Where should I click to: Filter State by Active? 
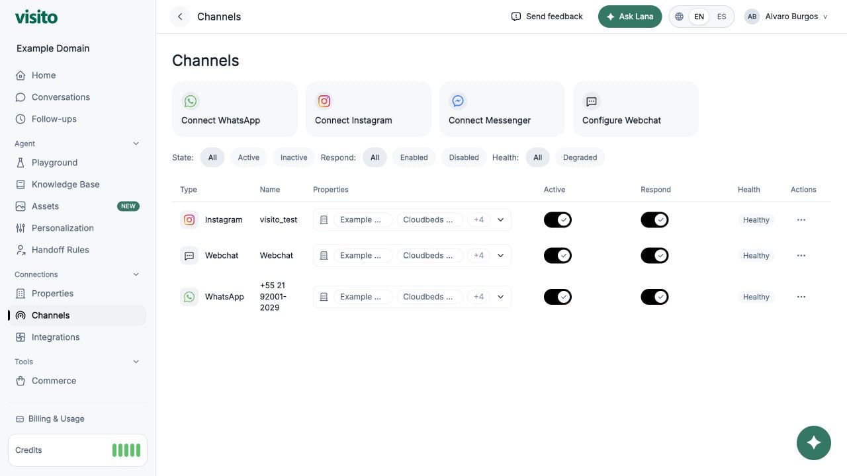coord(249,157)
